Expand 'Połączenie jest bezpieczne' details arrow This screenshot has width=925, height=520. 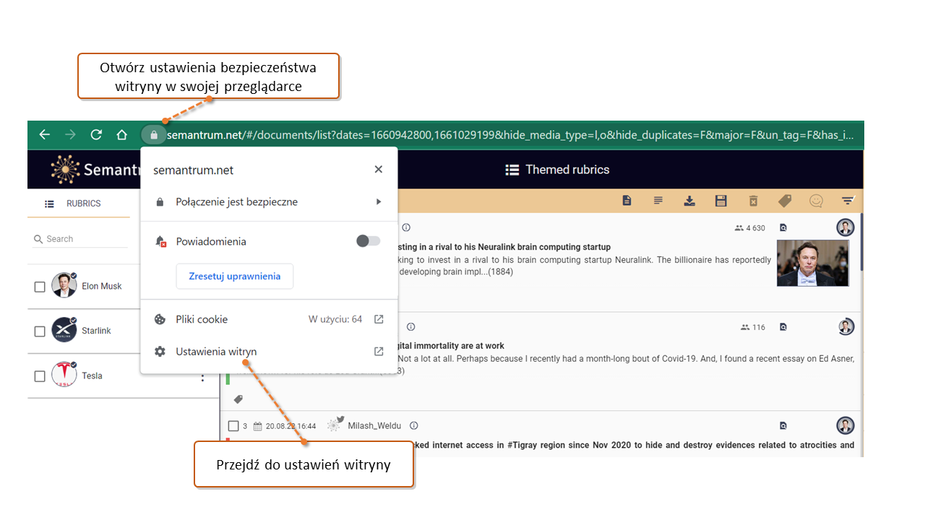pos(379,202)
